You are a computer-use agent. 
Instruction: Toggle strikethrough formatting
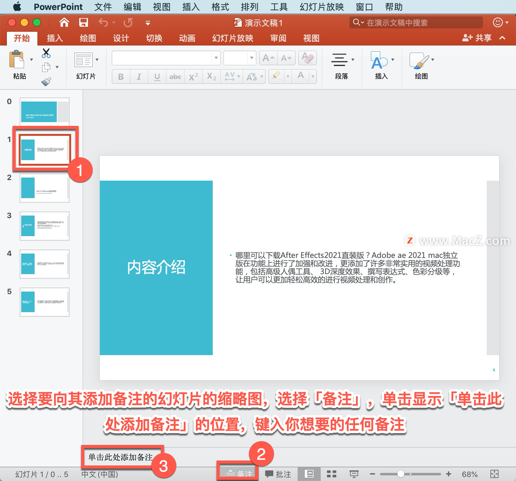[x=175, y=77]
